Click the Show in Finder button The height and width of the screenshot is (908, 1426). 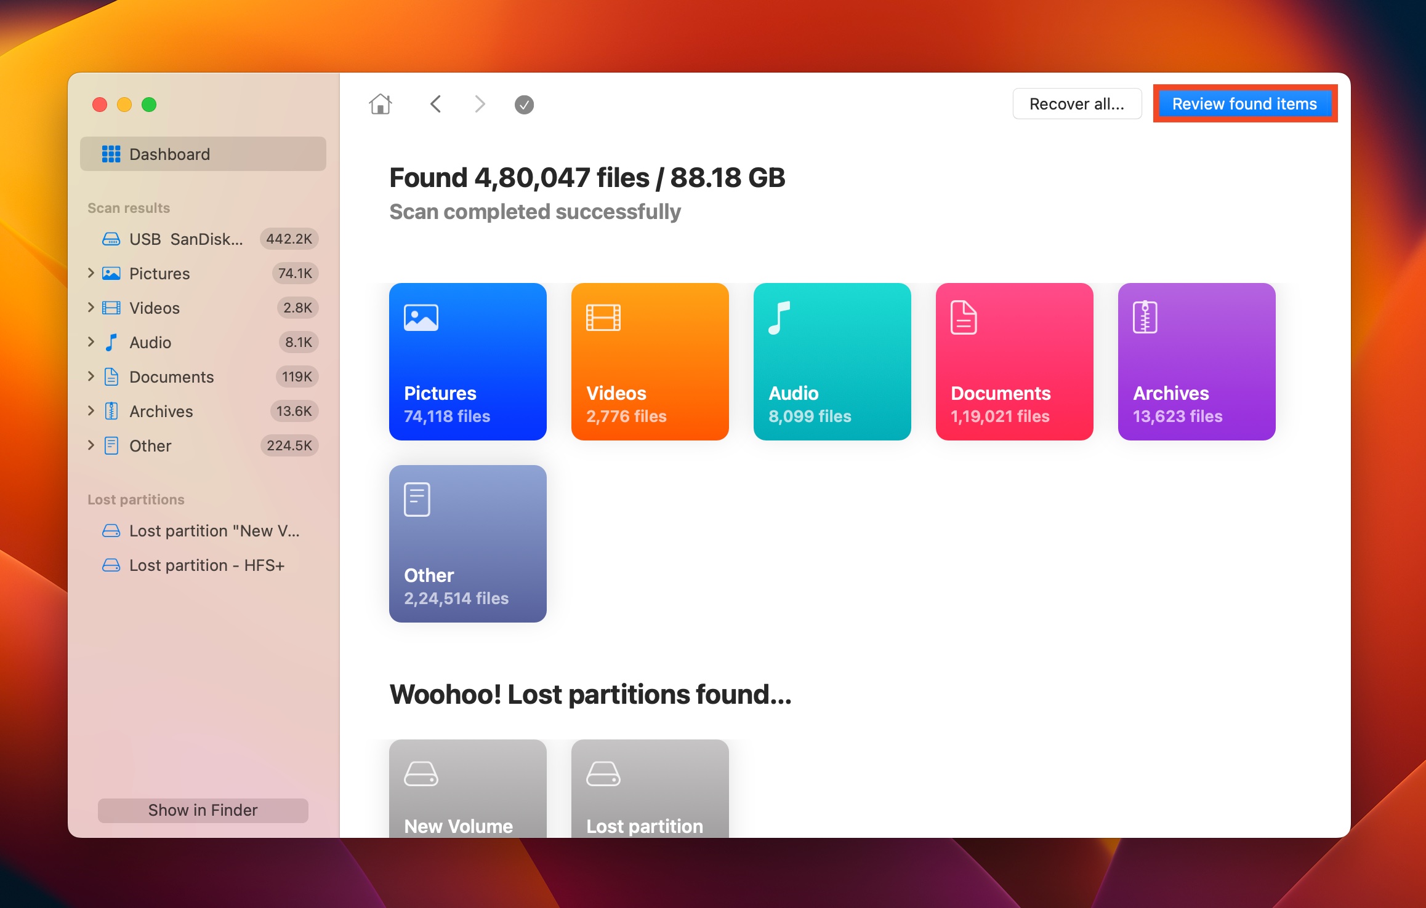(x=203, y=810)
